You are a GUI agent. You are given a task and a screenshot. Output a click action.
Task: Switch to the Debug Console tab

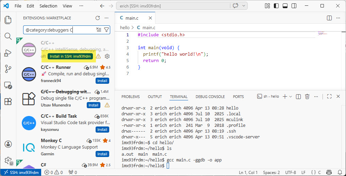pos(210,97)
